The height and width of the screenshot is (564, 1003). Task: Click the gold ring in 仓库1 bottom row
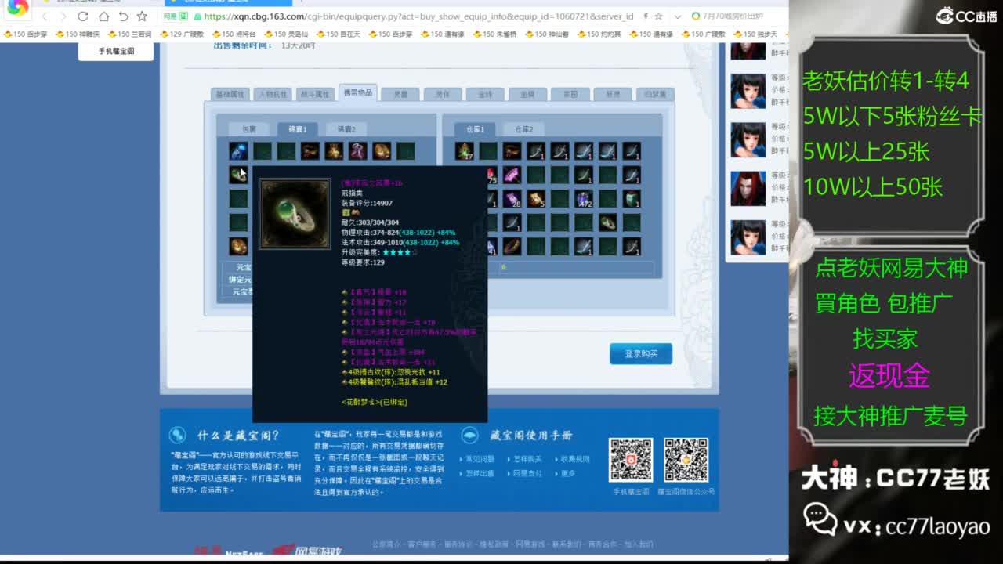point(512,247)
